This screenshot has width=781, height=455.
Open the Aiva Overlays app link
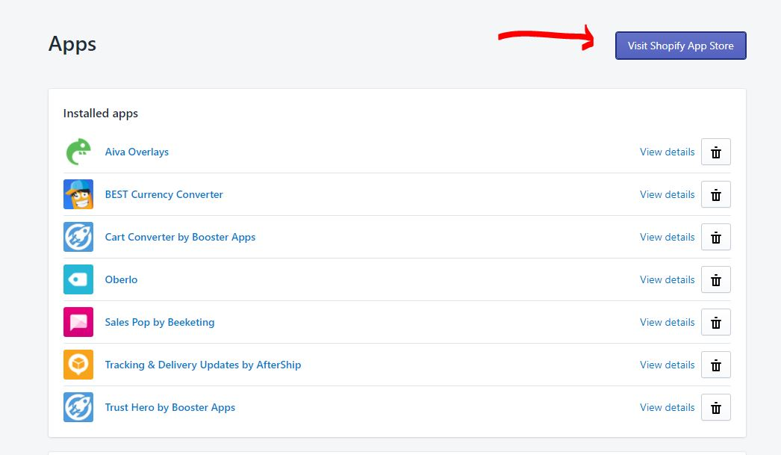coord(137,152)
